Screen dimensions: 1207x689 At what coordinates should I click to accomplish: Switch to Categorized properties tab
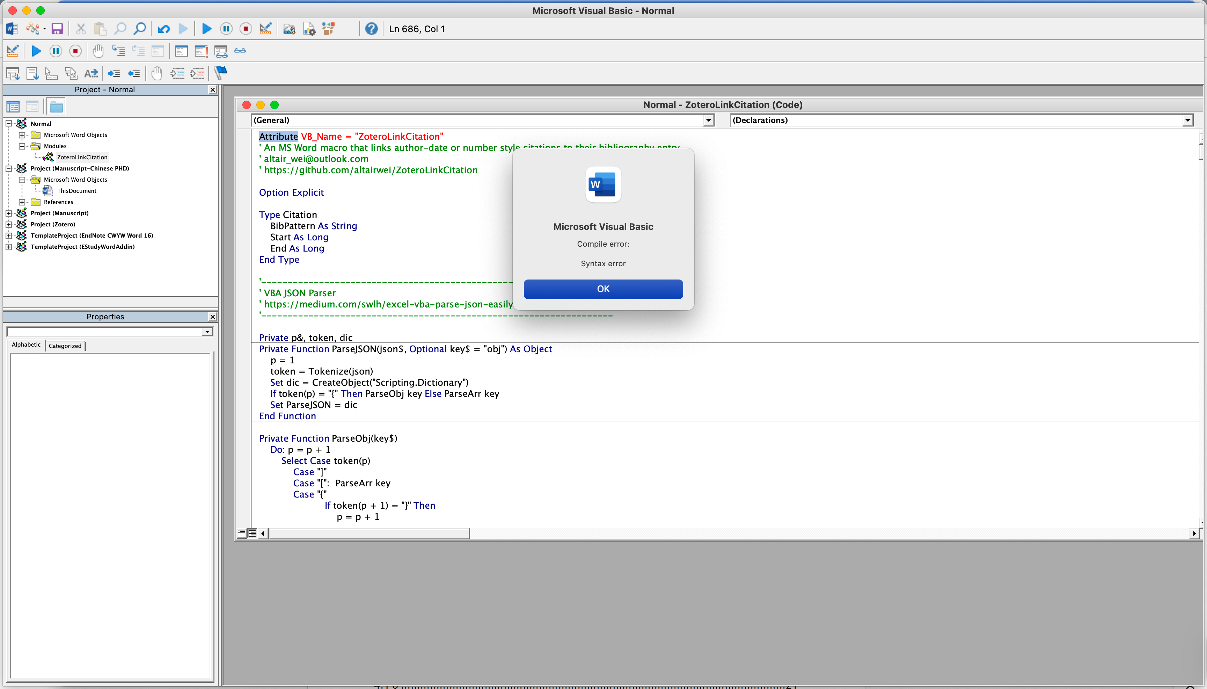(x=65, y=346)
